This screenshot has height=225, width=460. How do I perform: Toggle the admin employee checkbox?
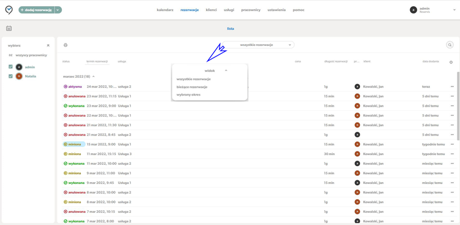[10, 67]
